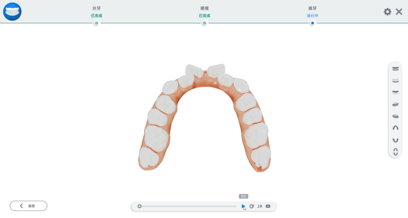Play the teeth alignment animation

pos(243,206)
